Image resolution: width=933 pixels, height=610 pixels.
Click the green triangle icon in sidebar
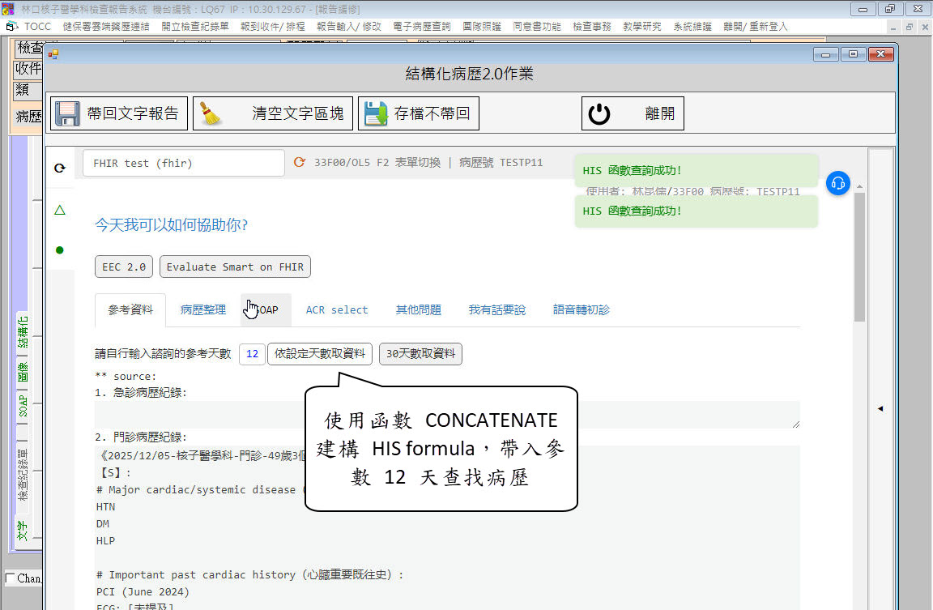(x=59, y=211)
